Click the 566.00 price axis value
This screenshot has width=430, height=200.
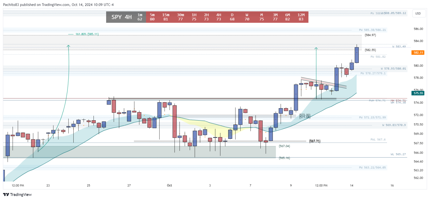click(418, 153)
